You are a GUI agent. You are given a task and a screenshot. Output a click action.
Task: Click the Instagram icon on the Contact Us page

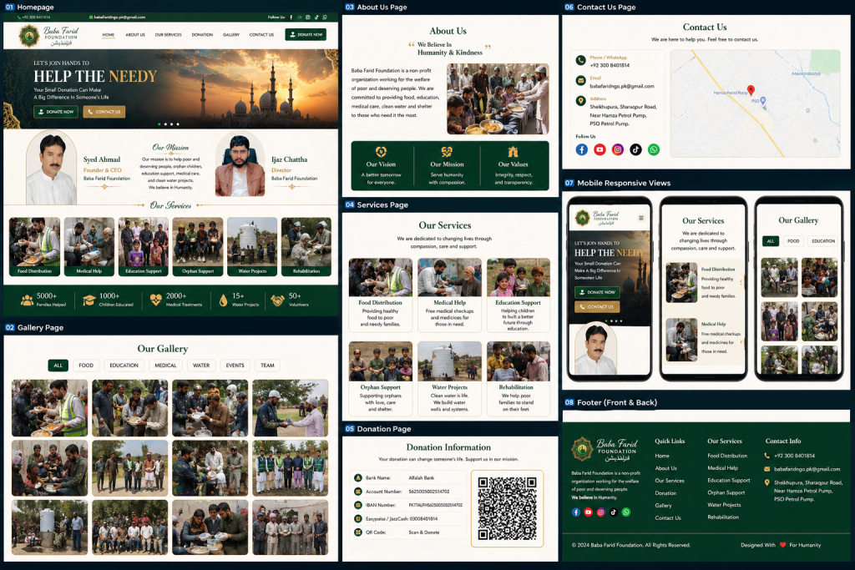point(618,149)
